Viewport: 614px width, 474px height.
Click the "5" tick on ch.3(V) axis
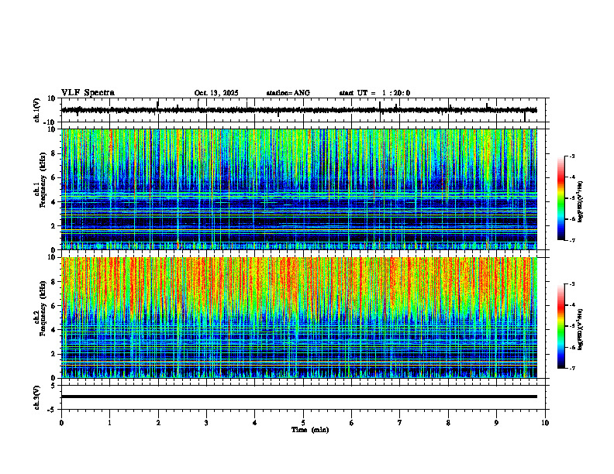point(53,386)
